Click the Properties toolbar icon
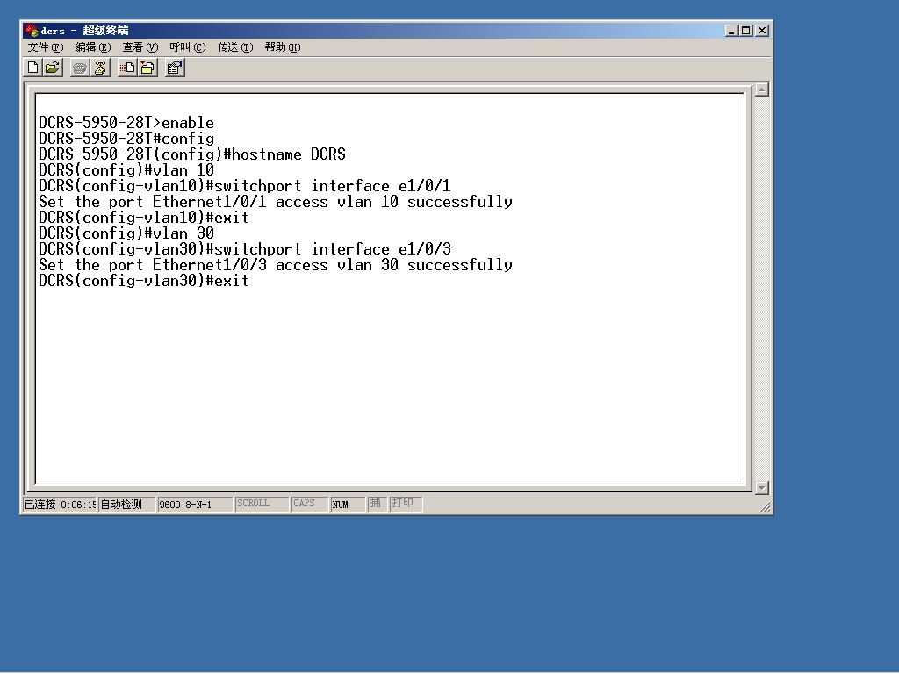Screen dimensions: 899x674 (x=175, y=68)
